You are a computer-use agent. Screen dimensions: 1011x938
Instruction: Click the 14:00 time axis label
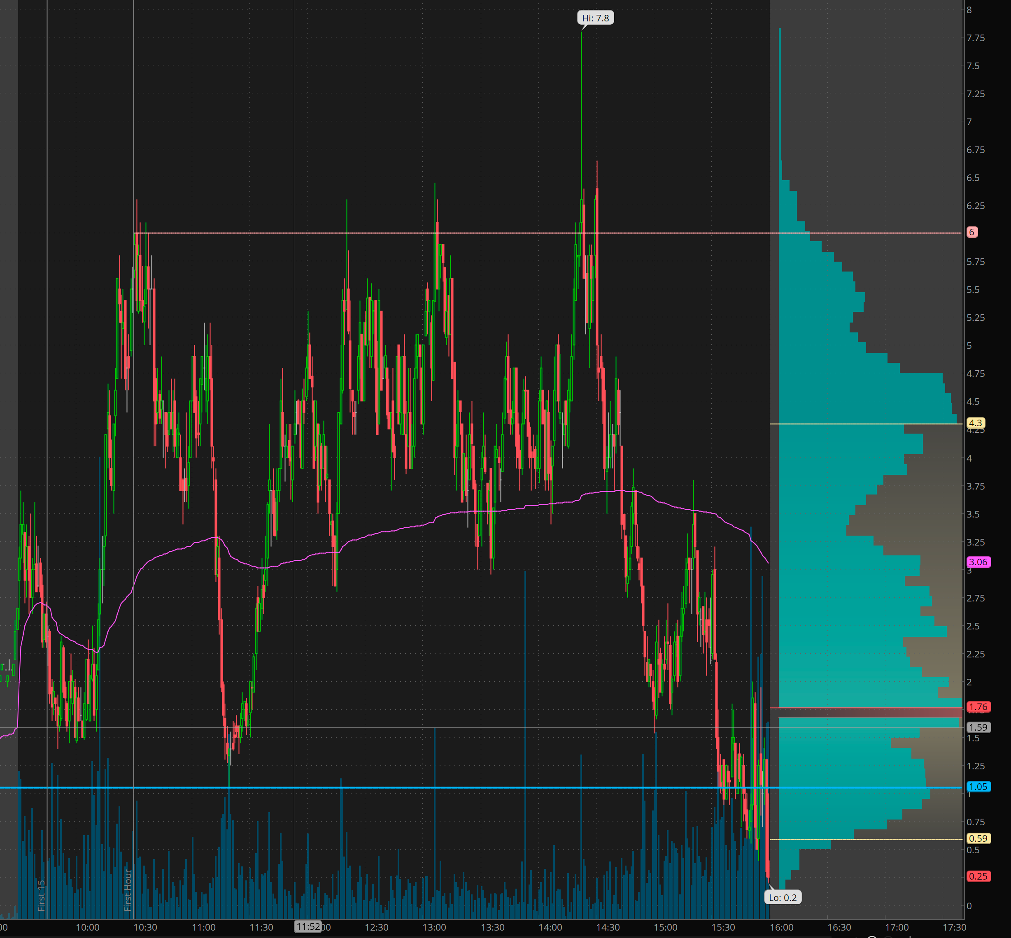point(550,927)
